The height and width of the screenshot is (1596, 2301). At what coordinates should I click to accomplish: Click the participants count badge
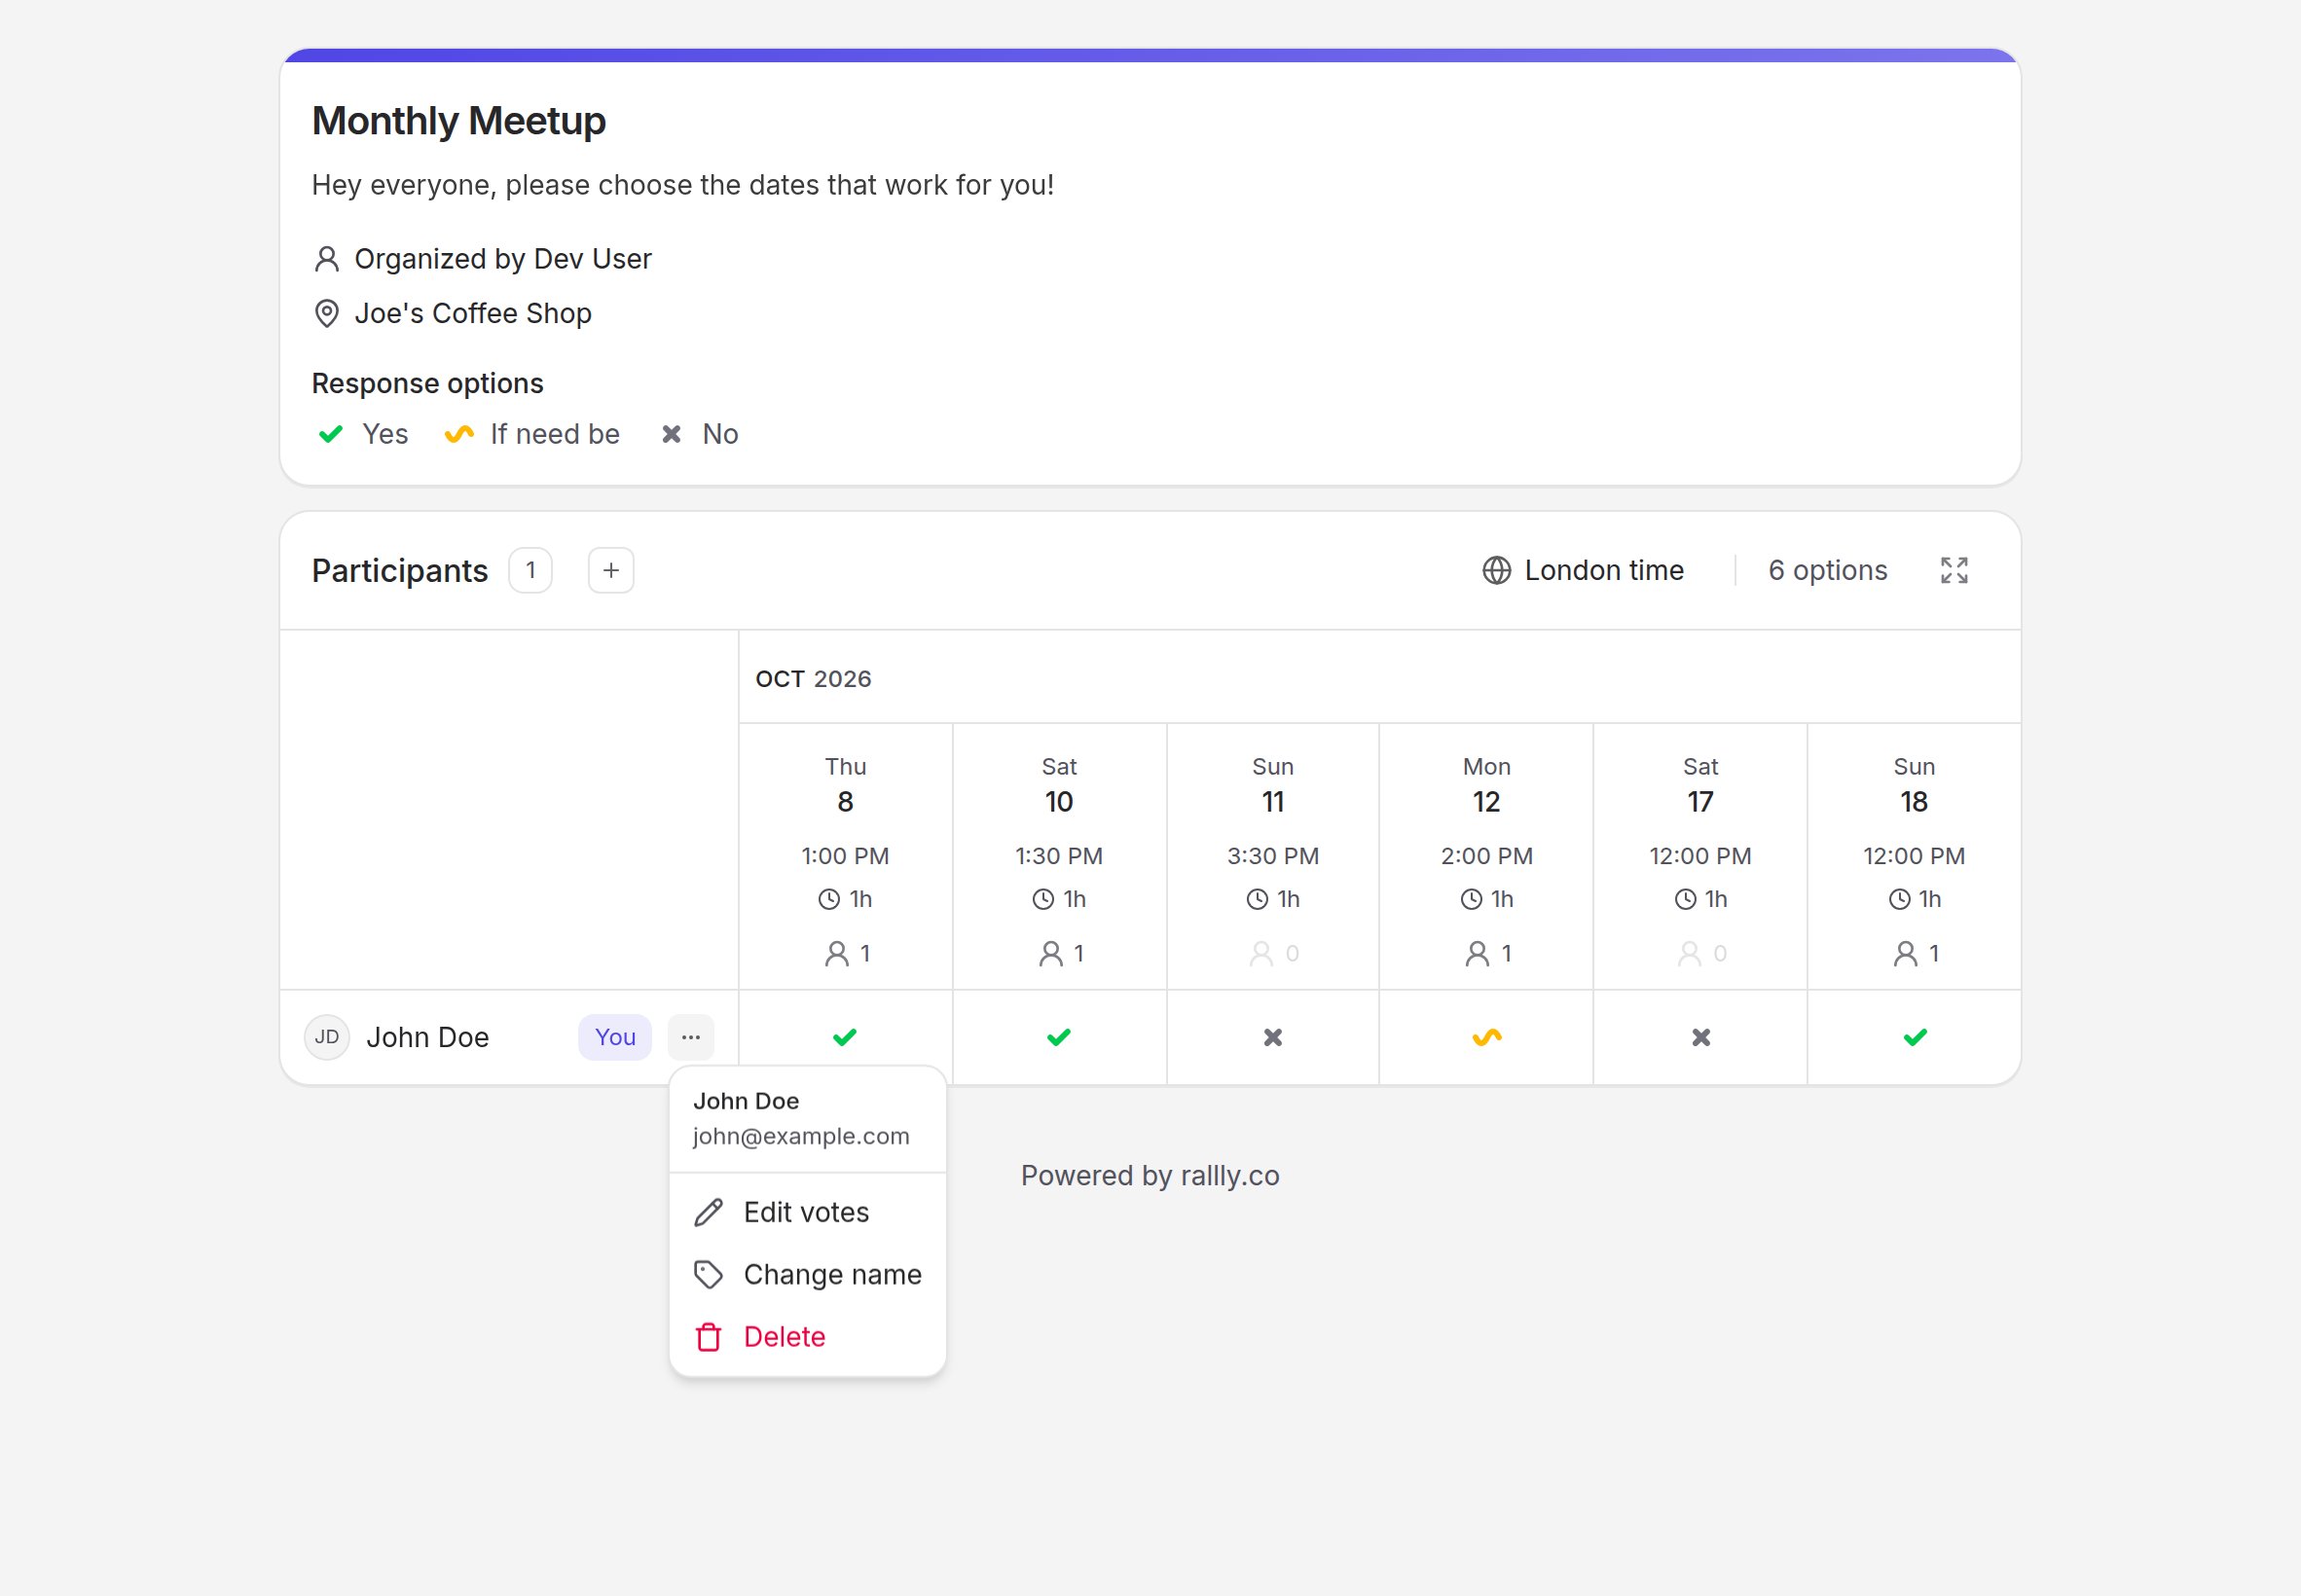tap(530, 570)
